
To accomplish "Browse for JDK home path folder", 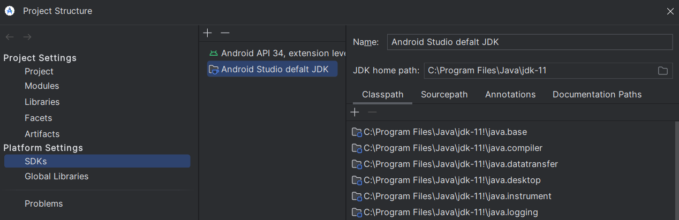I will (663, 71).
